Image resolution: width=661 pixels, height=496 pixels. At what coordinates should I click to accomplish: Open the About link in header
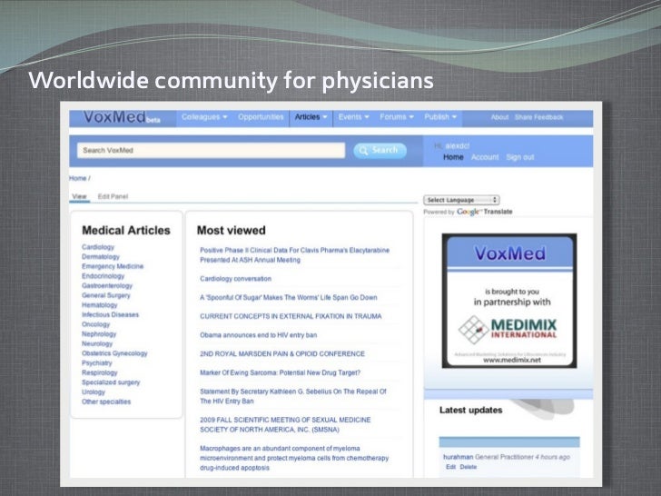[499, 117]
